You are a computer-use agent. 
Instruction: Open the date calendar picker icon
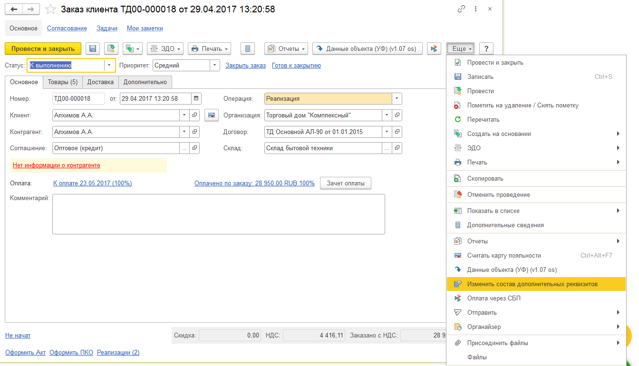pyautogui.click(x=196, y=98)
